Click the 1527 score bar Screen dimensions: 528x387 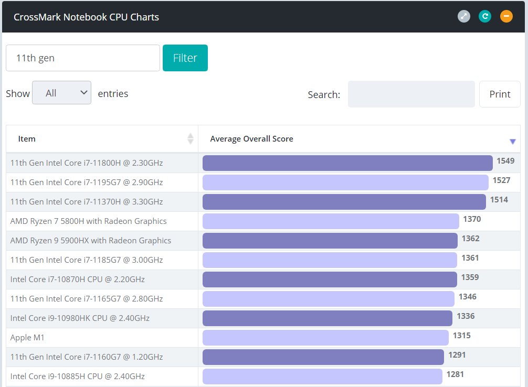point(345,182)
